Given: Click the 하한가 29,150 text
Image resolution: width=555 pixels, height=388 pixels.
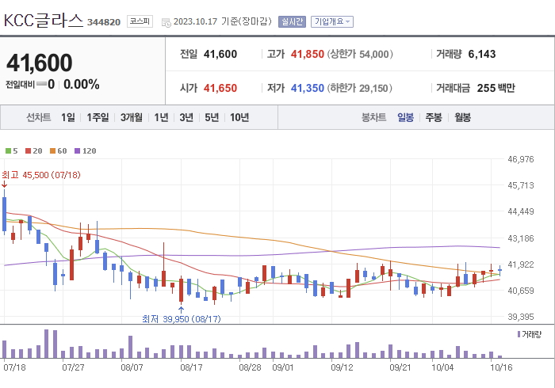Looking at the screenshot, I should tap(360, 88).
